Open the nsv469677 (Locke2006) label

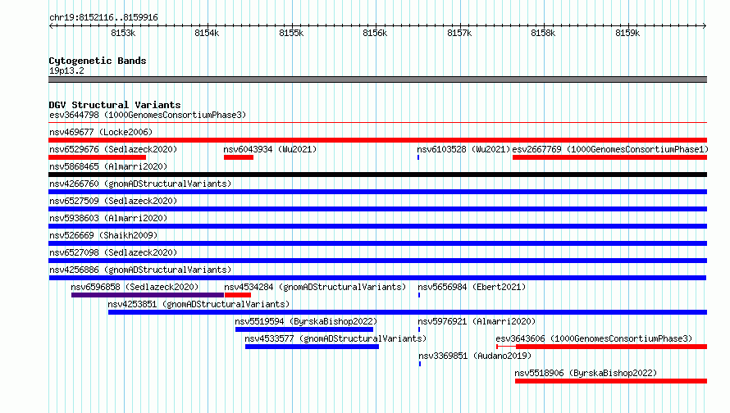101,132
